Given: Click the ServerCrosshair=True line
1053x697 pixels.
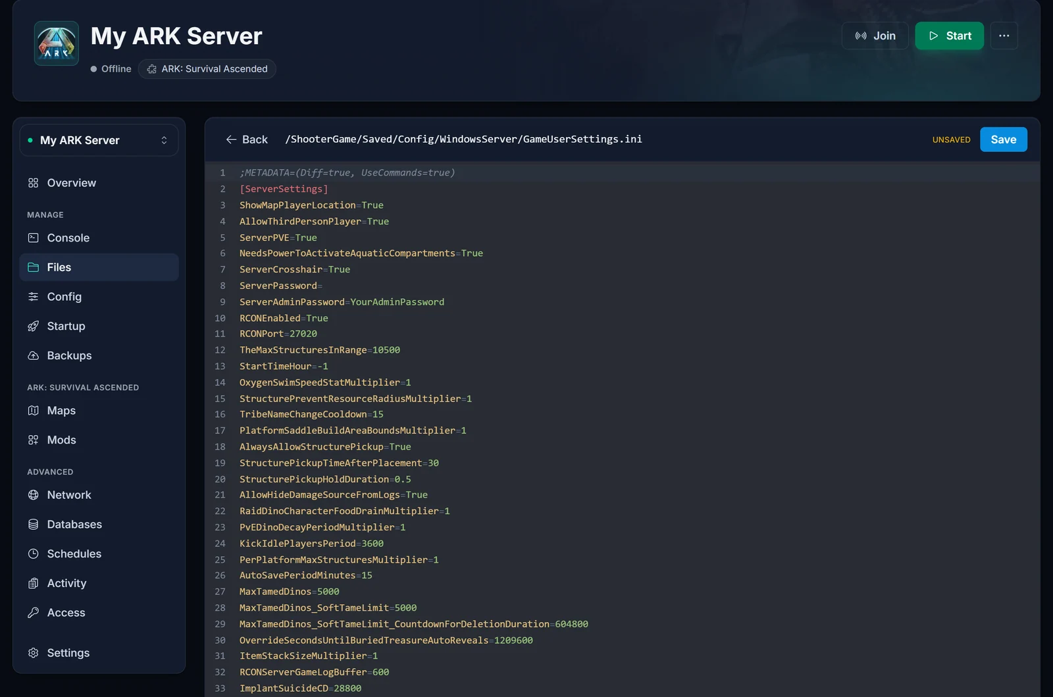Looking at the screenshot, I should click(x=295, y=269).
